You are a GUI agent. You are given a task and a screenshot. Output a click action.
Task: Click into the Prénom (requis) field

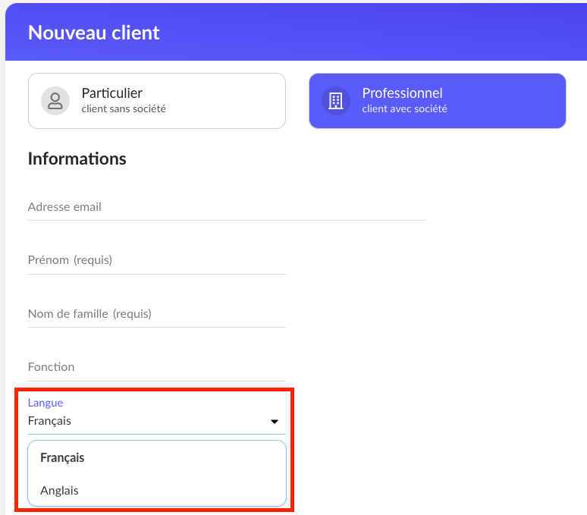[156, 260]
